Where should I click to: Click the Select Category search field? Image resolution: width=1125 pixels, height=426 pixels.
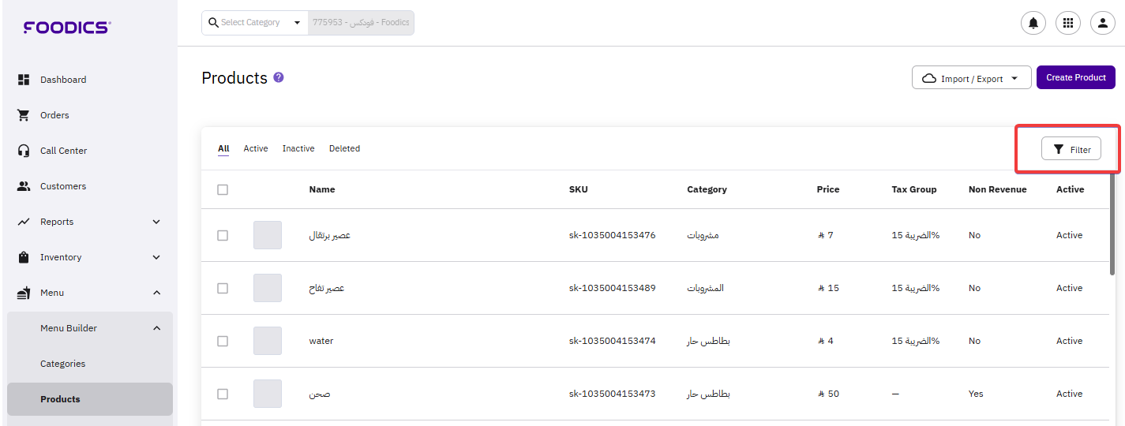point(254,23)
